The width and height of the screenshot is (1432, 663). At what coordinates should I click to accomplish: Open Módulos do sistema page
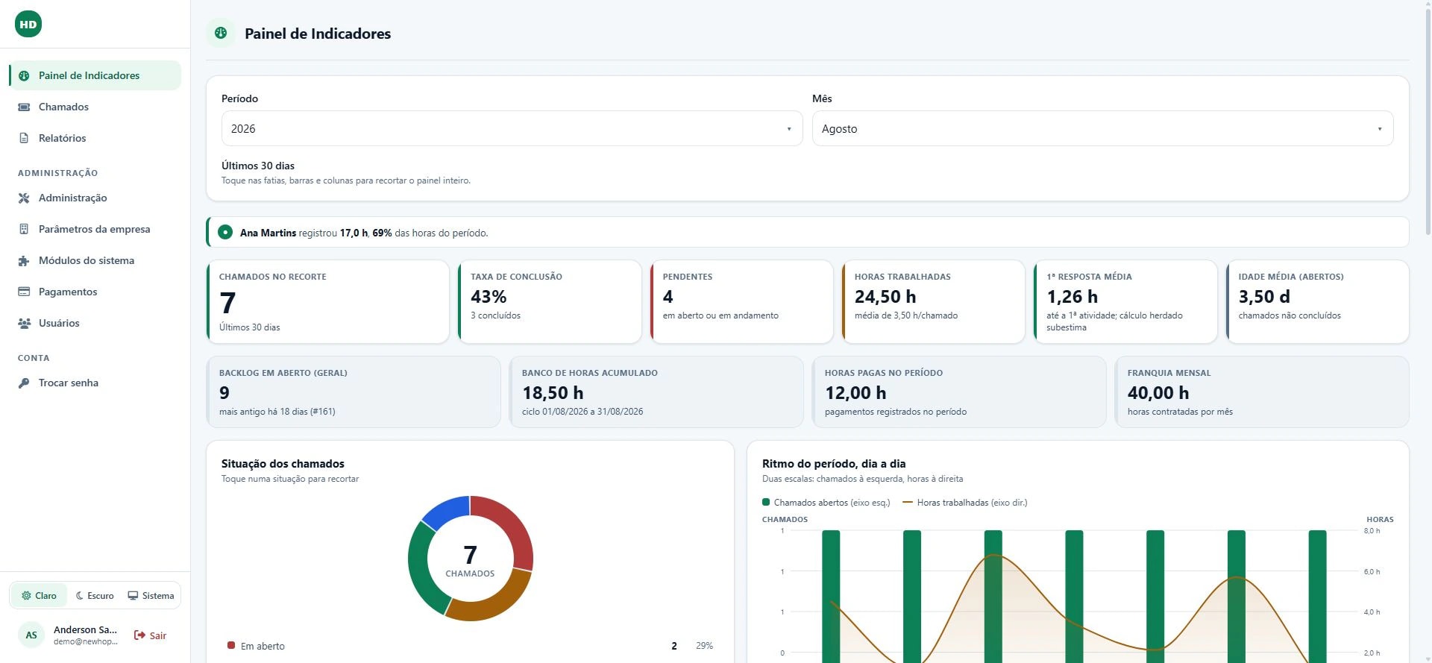click(95, 260)
